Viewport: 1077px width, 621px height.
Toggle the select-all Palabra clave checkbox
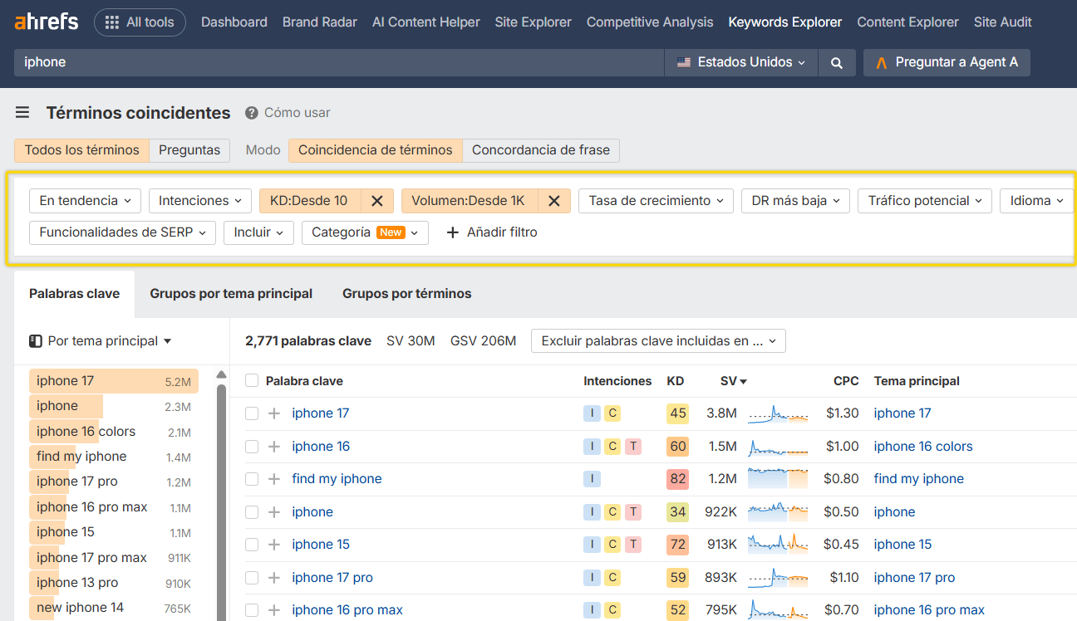(252, 381)
